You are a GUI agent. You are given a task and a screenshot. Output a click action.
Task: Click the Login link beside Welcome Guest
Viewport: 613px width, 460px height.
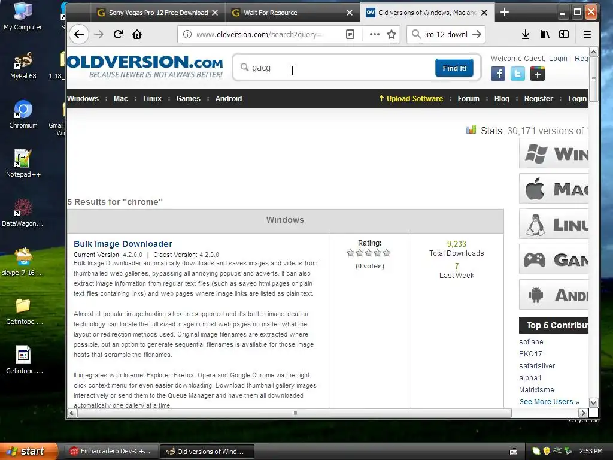pos(558,58)
